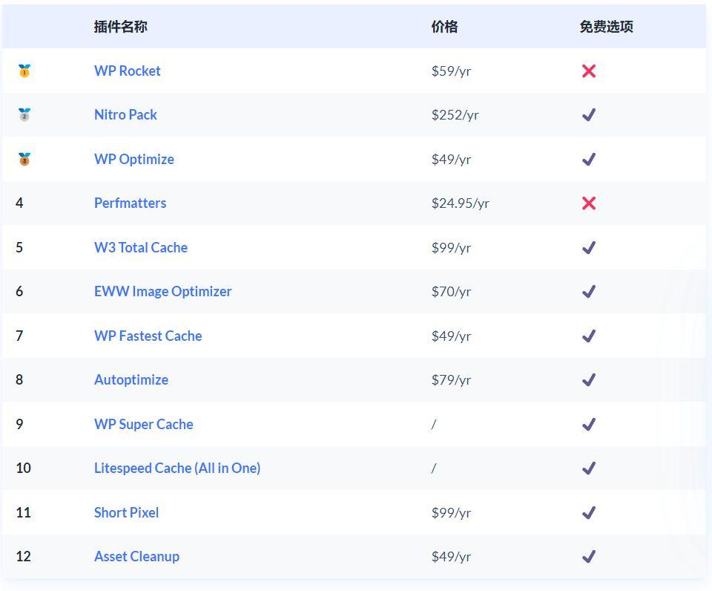Click the 免费选项 column header

pos(606,27)
